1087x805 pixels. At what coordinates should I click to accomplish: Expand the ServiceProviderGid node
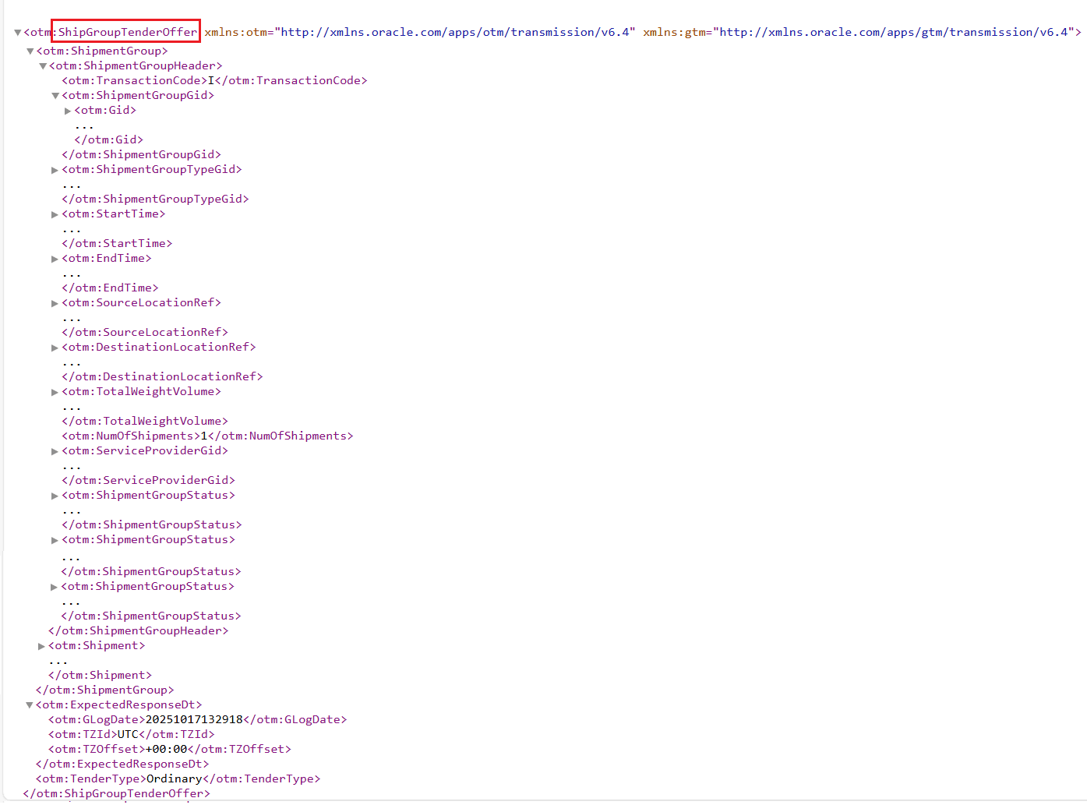(x=55, y=450)
